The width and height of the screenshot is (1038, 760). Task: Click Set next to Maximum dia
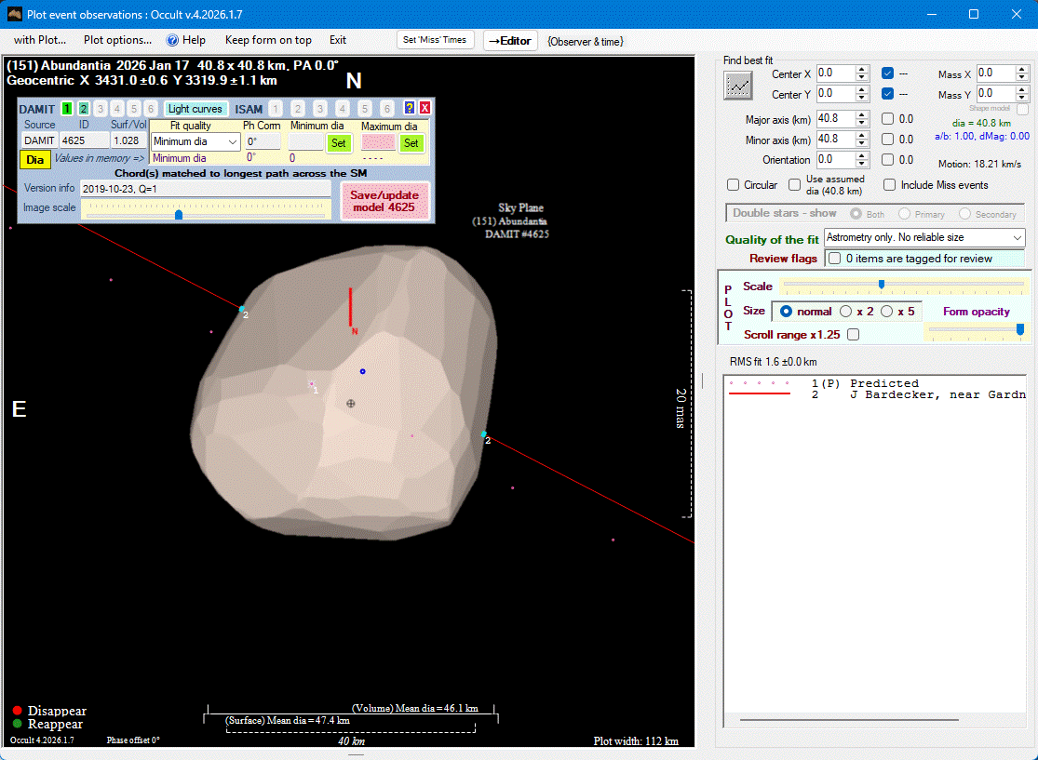411,142
